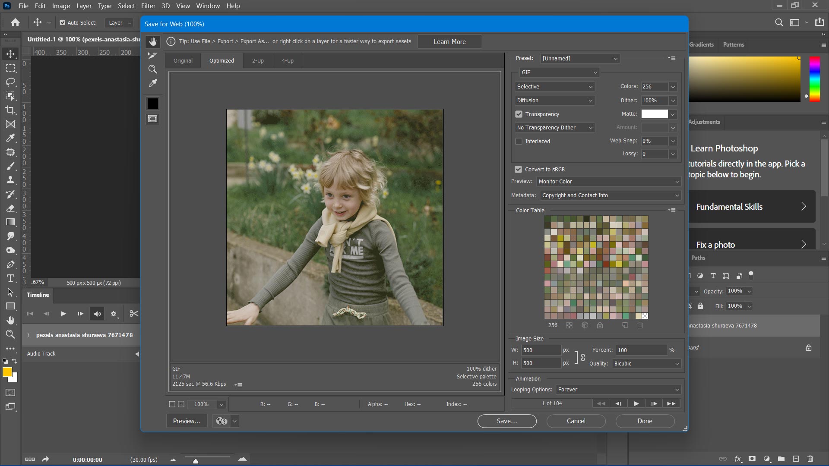This screenshot has height=466, width=829.
Task: Click the black eyedropper color swatch
Action: (x=152, y=104)
